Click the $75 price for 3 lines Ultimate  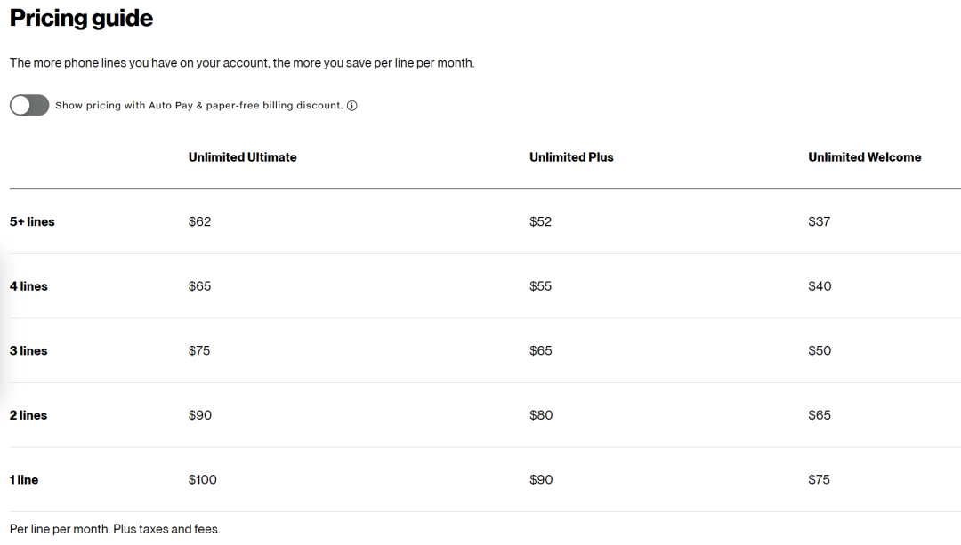click(199, 351)
